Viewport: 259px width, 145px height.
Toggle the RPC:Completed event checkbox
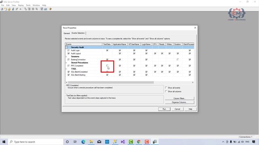(68, 66)
